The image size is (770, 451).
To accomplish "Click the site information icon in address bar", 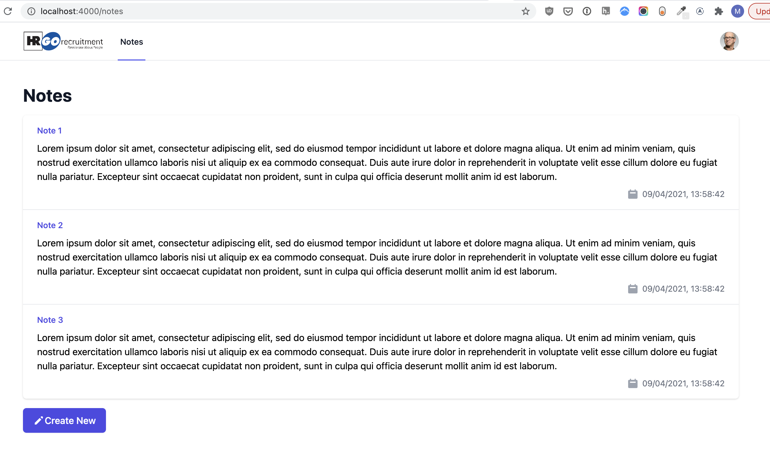I will [31, 11].
